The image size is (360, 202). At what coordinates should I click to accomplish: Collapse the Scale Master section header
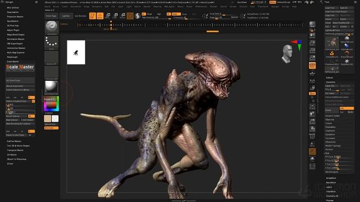point(13,62)
